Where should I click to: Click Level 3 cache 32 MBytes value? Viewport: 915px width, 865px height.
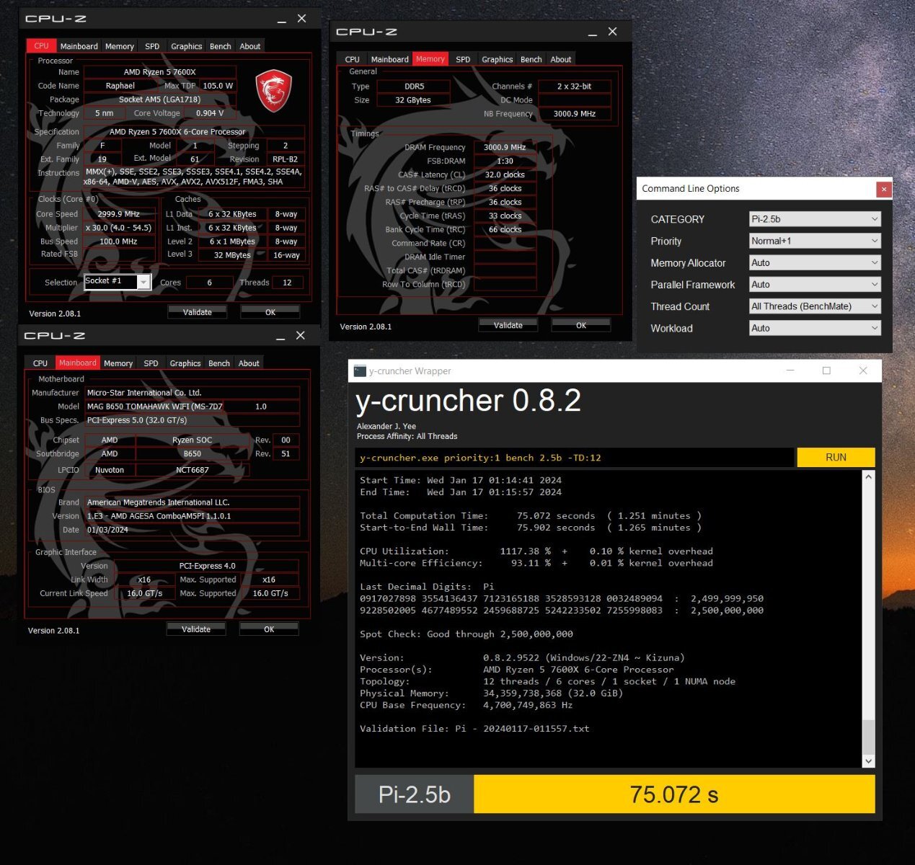[x=232, y=254]
